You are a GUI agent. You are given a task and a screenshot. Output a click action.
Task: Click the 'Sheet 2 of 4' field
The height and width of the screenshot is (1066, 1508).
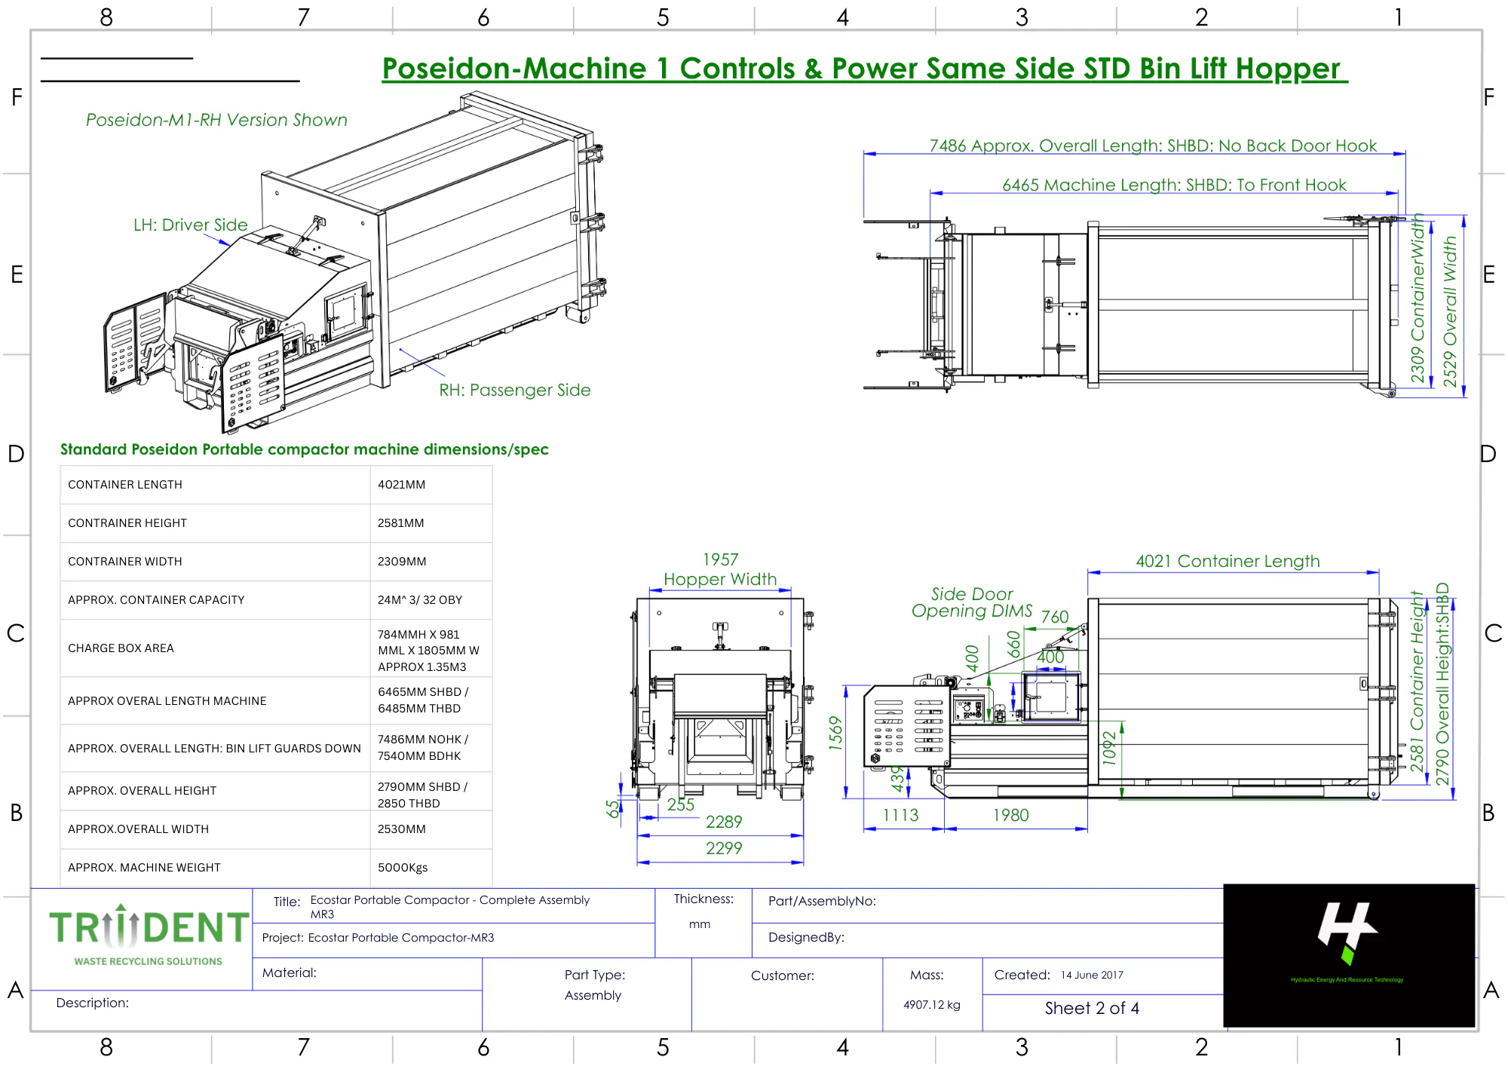click(x=1091, y=1008)
